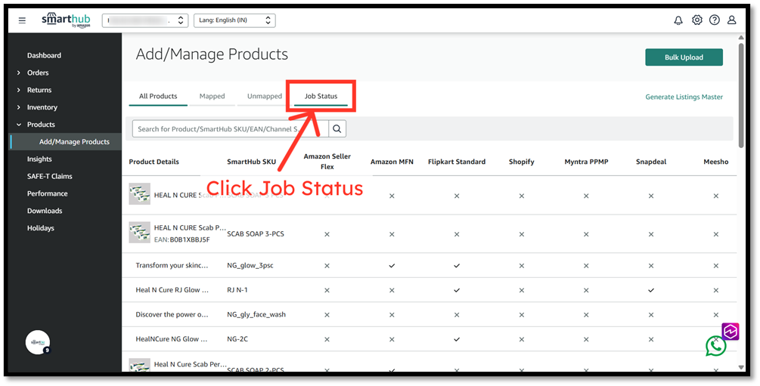The width and height of the screenshot is (760, 386).
Task: Select the Mapped tab
Action: coord(212,96)
